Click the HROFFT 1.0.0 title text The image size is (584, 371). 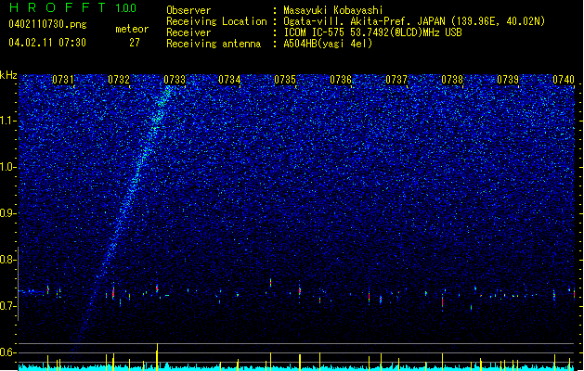pos(72,7)
